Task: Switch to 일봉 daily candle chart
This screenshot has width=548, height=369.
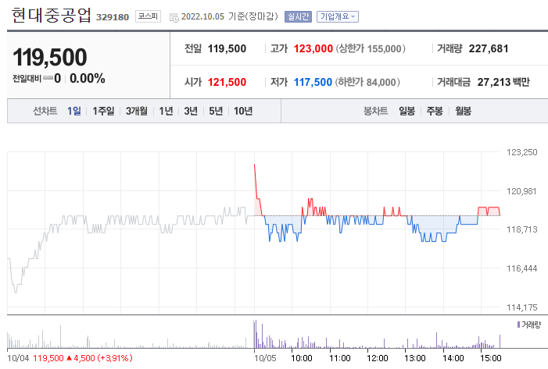Action: 407,111
